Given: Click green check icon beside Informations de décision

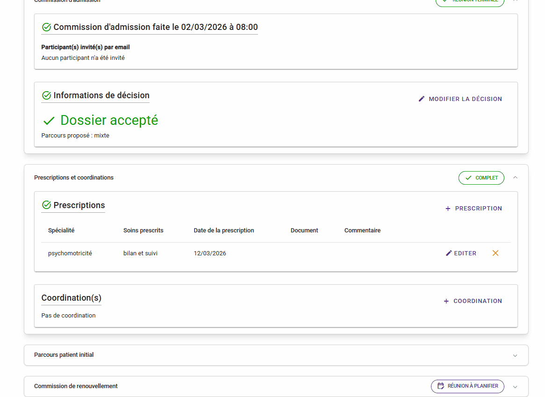Looking at the screenshot, I should 46,95.
